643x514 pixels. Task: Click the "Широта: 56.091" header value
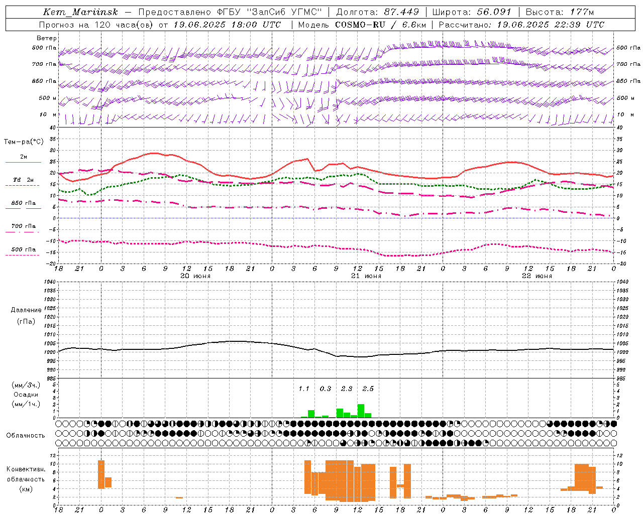pos(472,12)
